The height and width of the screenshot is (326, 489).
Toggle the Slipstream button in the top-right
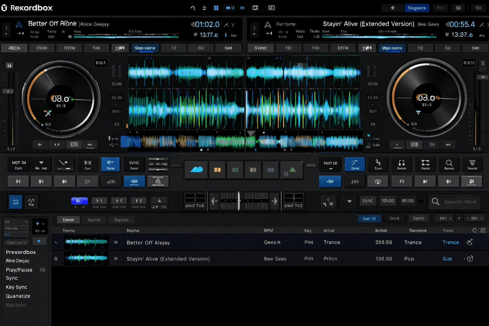coord(417,8)
